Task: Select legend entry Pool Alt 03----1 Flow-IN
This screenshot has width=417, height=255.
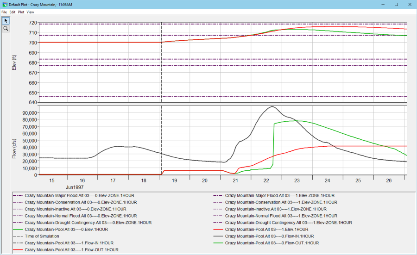Action: point(63,243)
